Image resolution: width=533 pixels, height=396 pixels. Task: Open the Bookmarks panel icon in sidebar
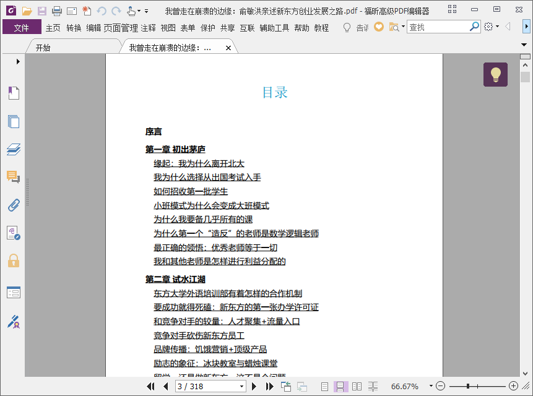[x=14, y=93]
